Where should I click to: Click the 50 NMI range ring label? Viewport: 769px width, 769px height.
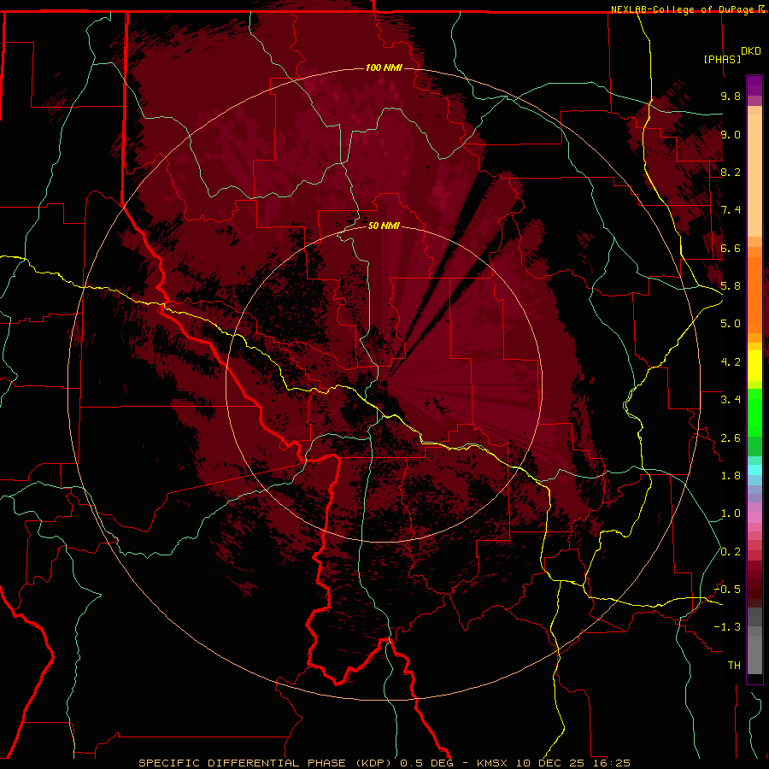[x=384, y=226]
